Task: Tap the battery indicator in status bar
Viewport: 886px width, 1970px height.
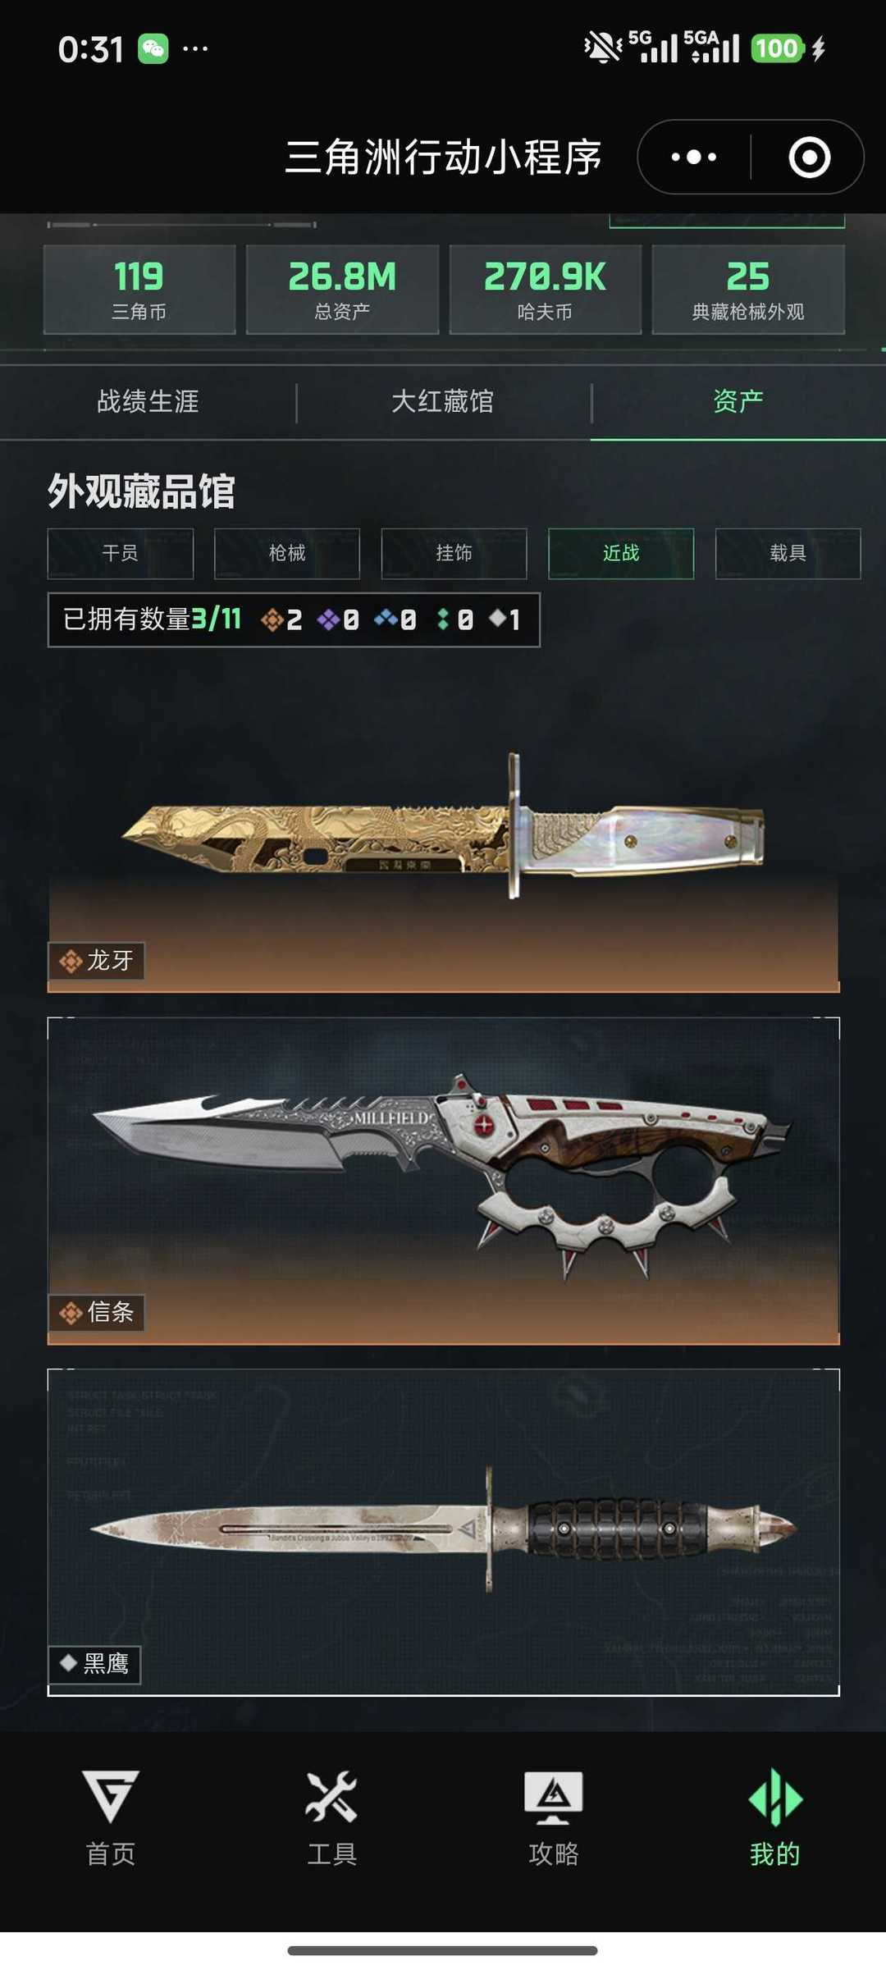Action: coord(778,48)
